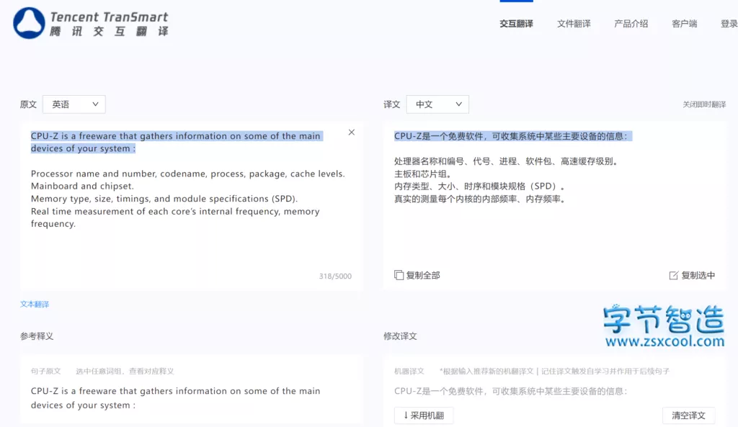Click the 修改译文 heading
738x427 pixels.
point(400,336)
